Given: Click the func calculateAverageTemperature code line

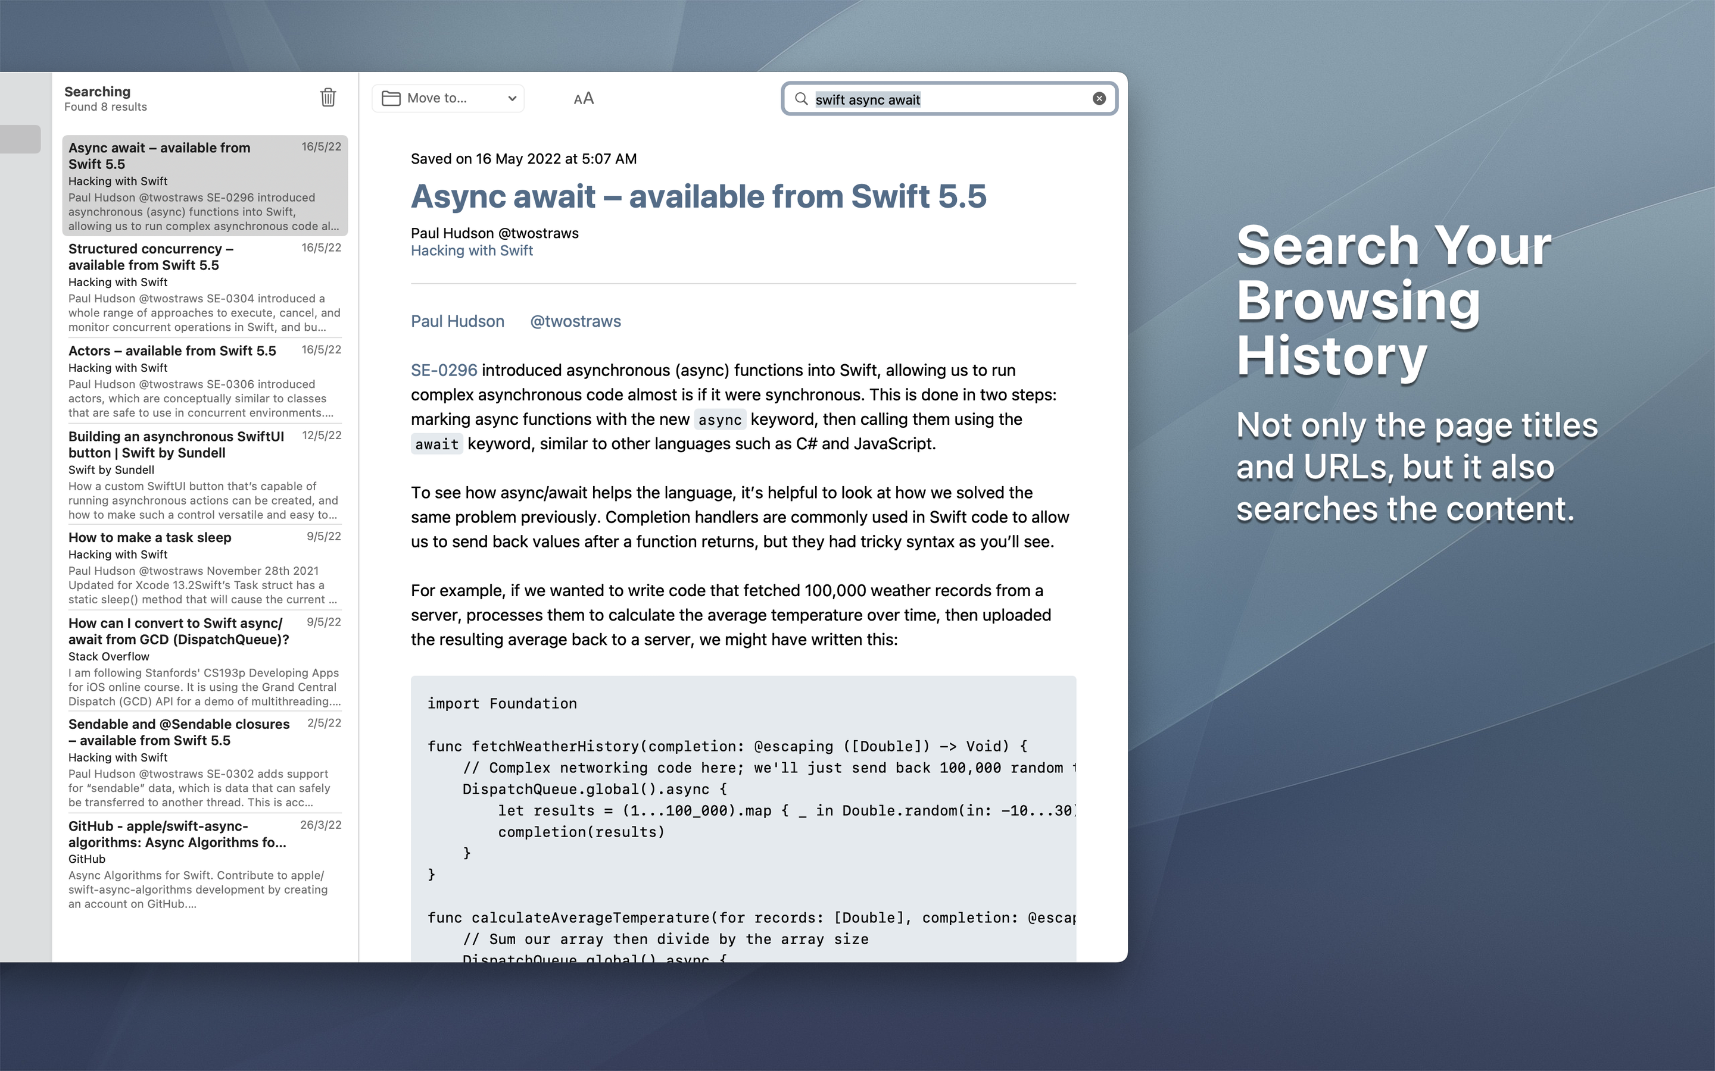Looking at the screenshot, I should point(751,918).
